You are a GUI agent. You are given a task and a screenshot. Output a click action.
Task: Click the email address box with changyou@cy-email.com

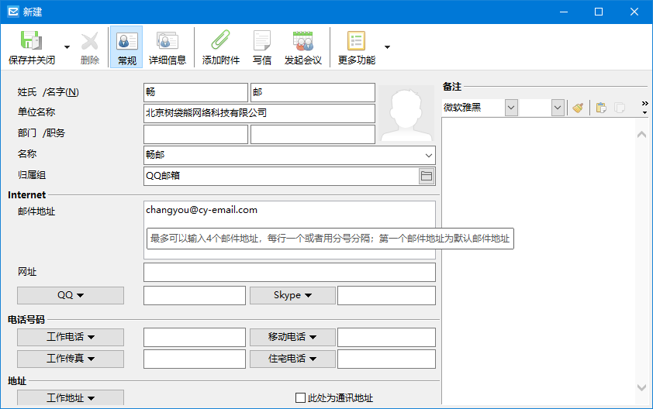coord(289,230)
